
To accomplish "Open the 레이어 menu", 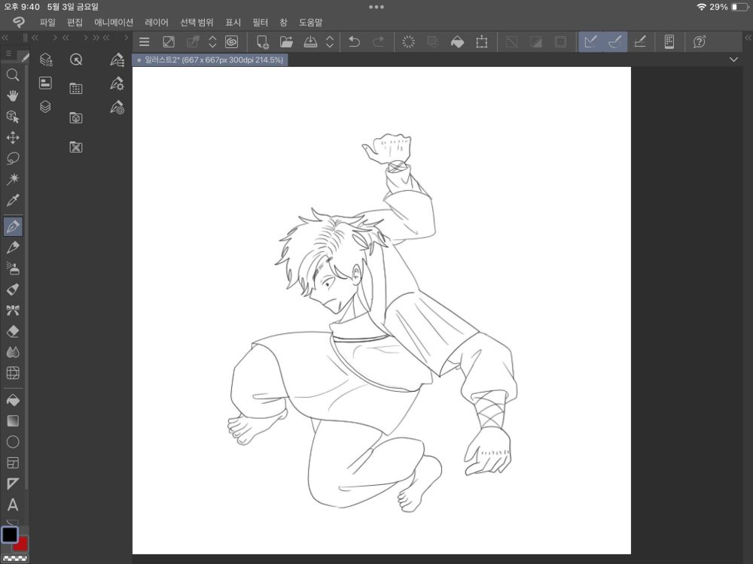I will [156, 22].
